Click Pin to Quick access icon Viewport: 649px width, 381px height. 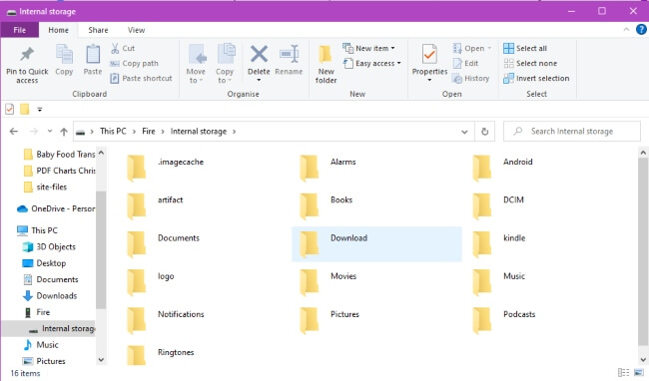click(x=27, y=54)
